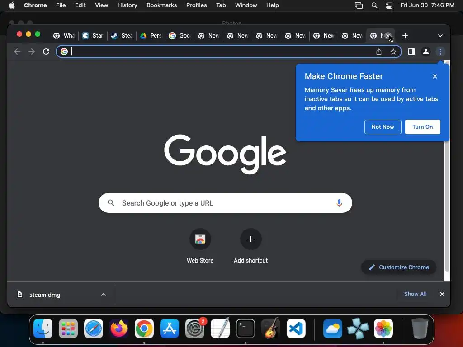The width and height of the screenshot is (463, 347).
Task: Expand the tab search chevron
Action: (x=440, y=36)
